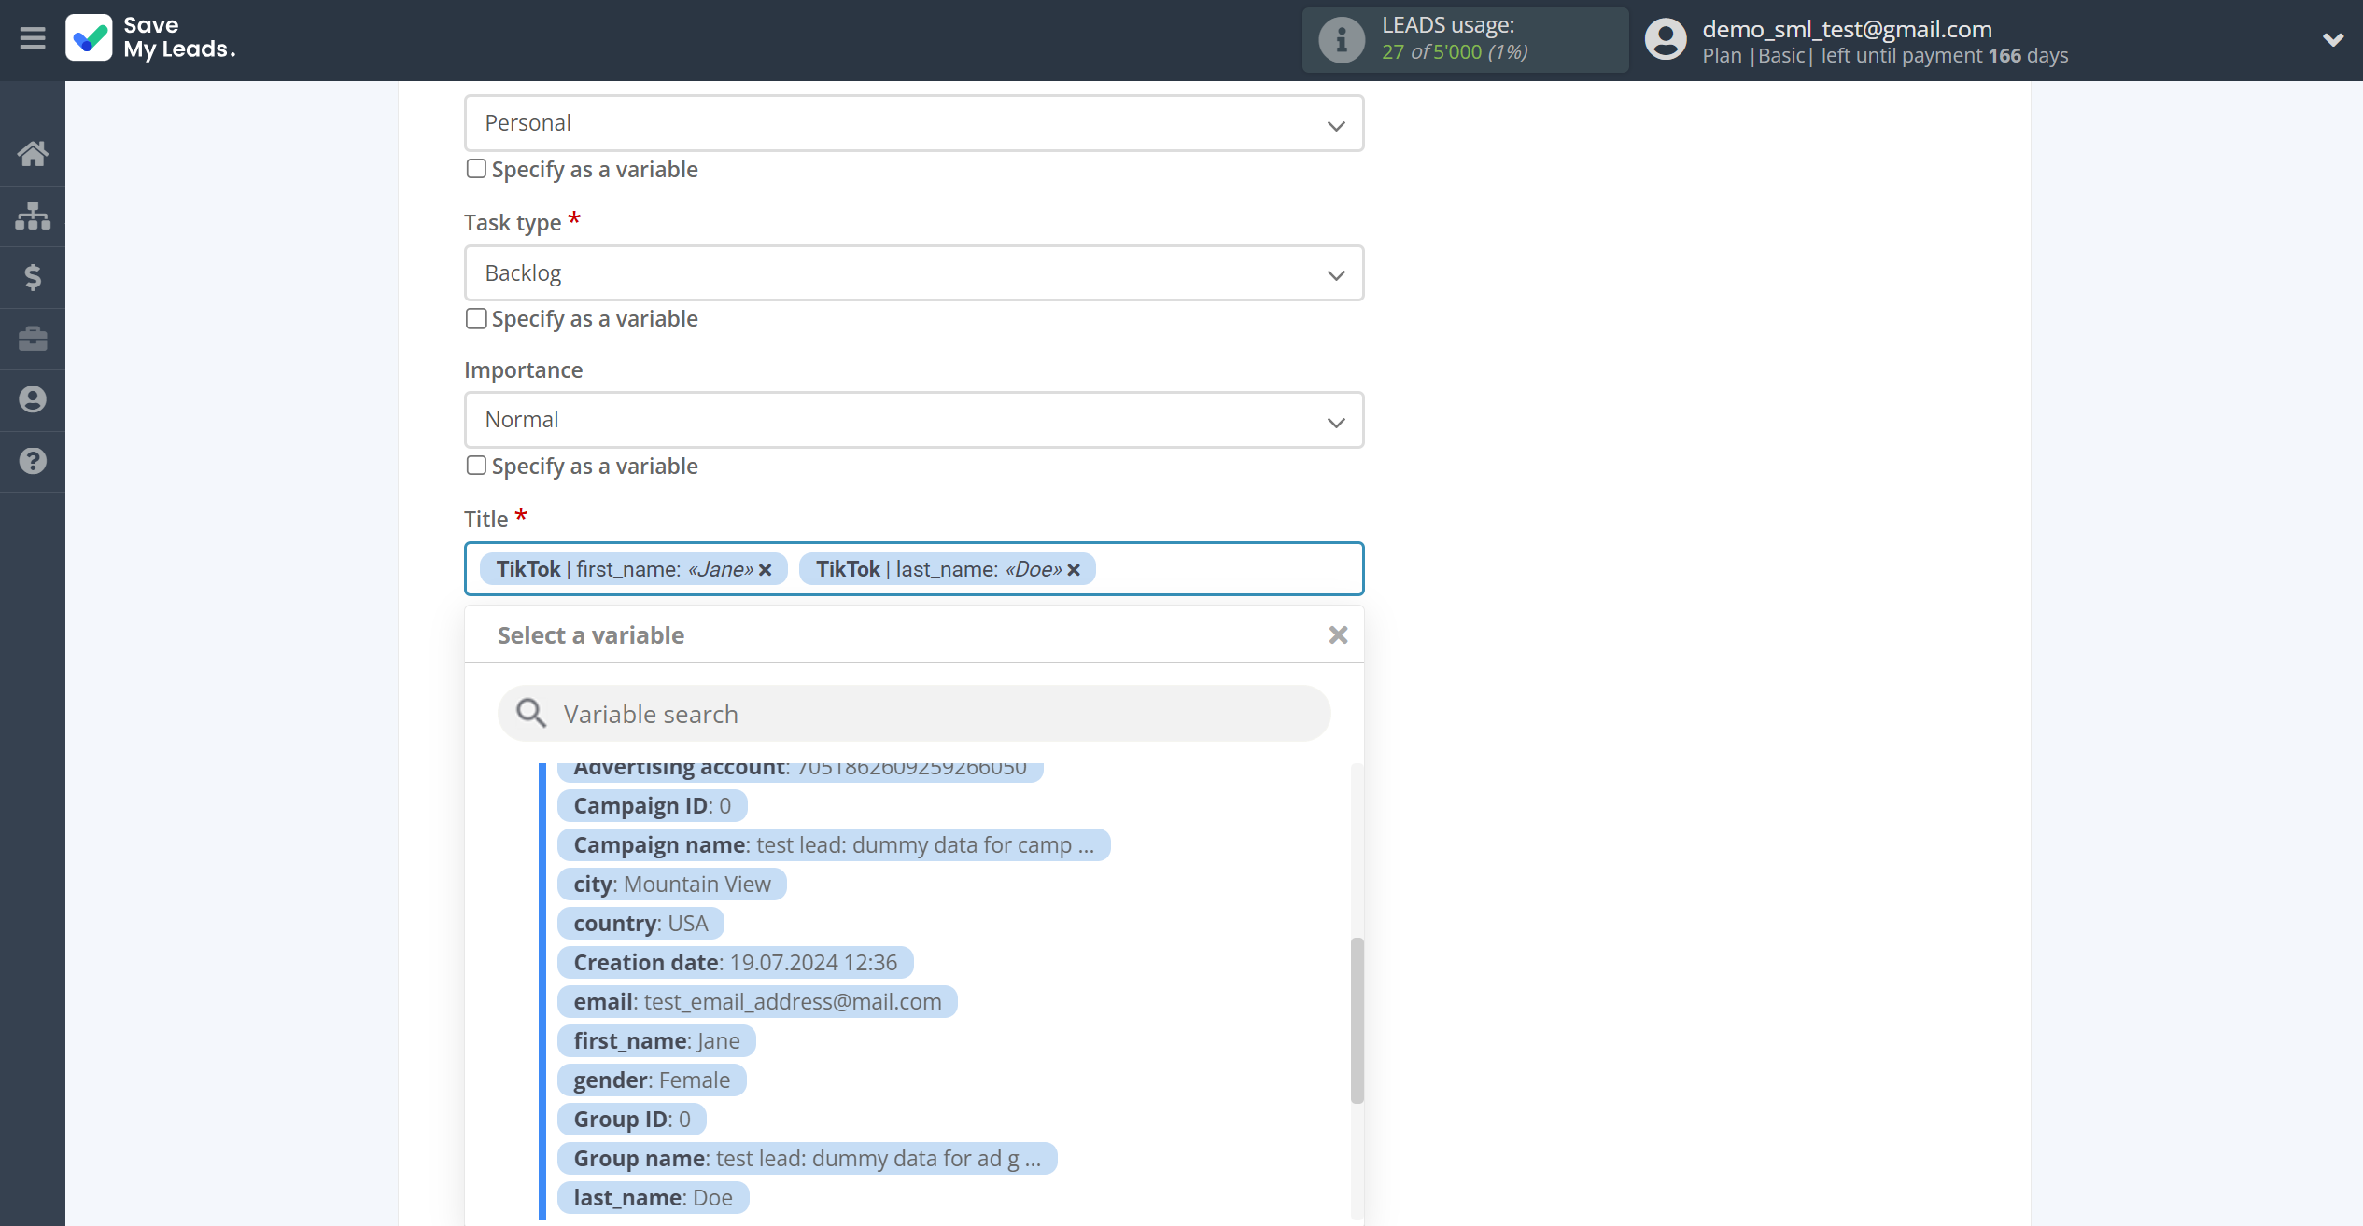Select the first_name: Jane variable

pyautogui.click(x=656, y=1041)
